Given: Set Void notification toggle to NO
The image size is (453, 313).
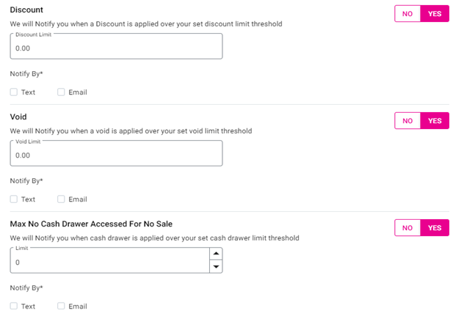Looking at the screenshot, I should (407, 121).
